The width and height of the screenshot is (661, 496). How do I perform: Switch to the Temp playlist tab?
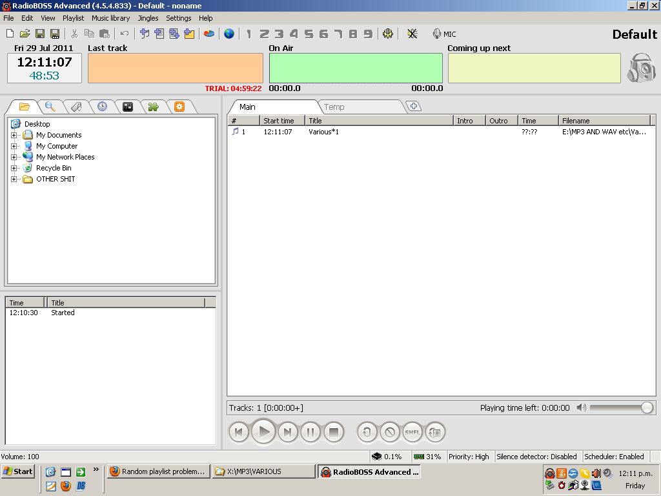[x=361, y=107]
